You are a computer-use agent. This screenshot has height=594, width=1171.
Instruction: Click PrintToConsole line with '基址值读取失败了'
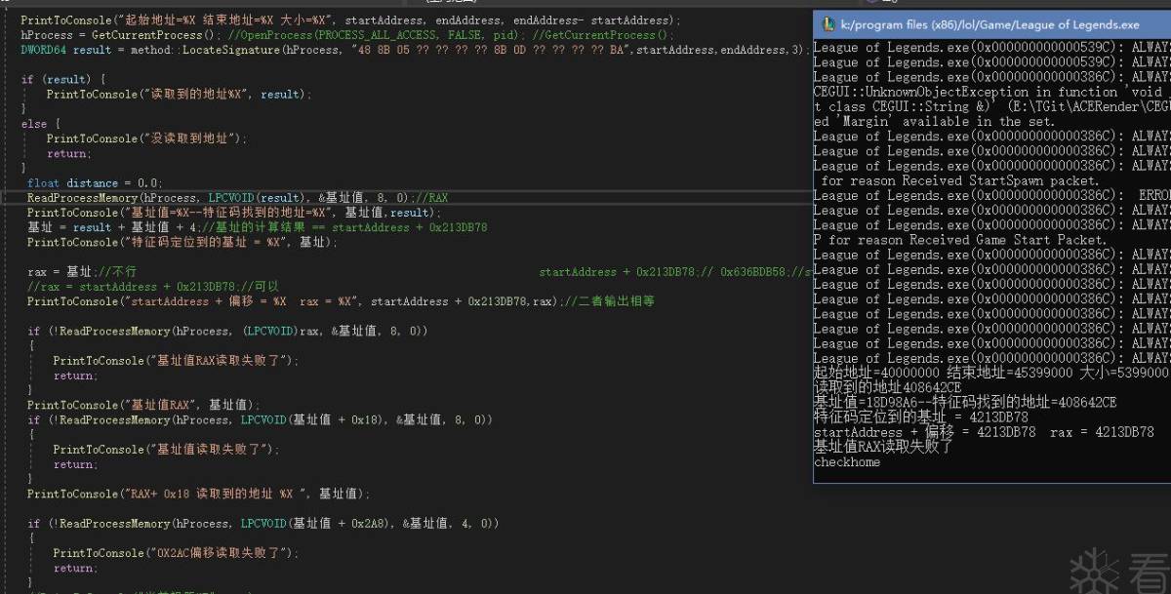click(167, 450)
